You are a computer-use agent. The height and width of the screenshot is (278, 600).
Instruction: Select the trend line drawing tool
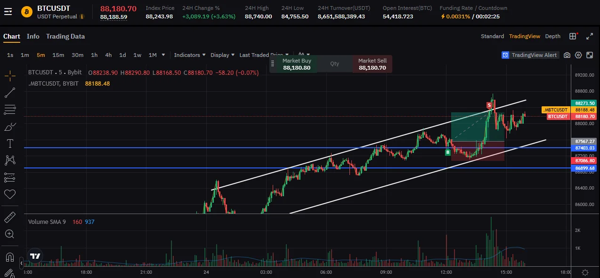pos(10,93)
